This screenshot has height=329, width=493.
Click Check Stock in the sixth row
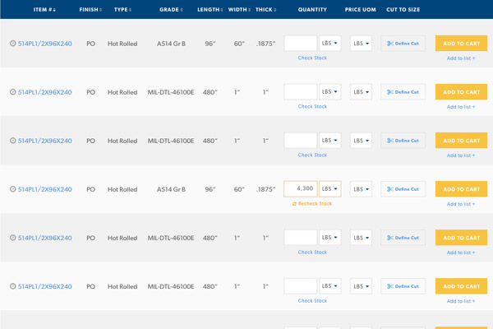click(x=312, y=301)
